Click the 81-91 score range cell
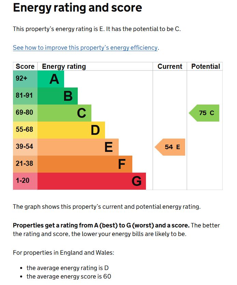237x285 pixels. [25, 96]
